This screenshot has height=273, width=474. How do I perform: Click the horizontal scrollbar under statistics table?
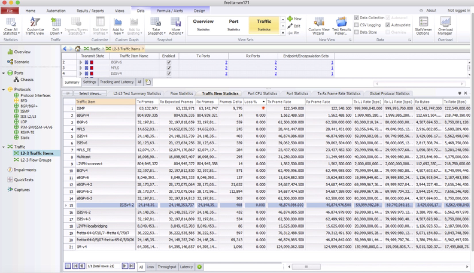(306, 267)
